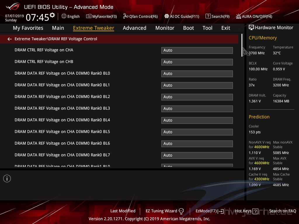Click the globe language icon

64,16
